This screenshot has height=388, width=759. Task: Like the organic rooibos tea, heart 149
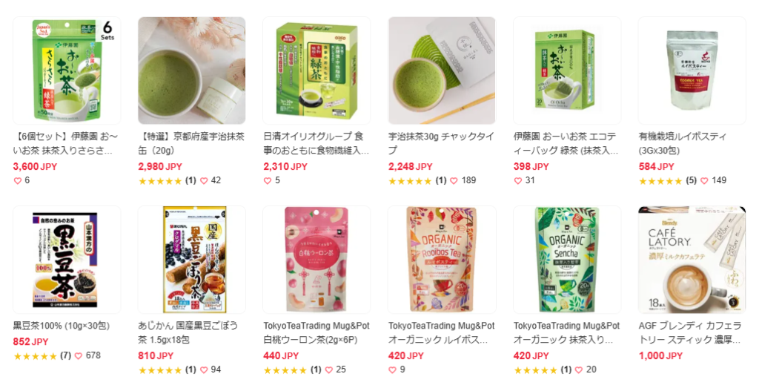pos(704,181)
